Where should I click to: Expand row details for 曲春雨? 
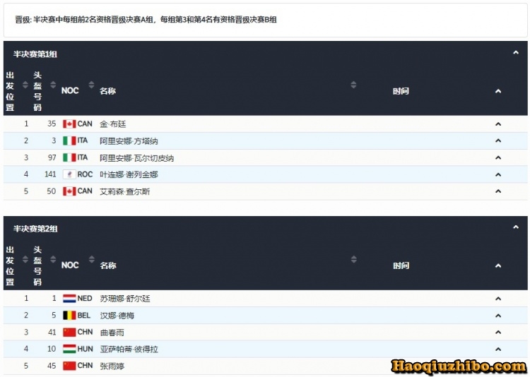click(498, 332)
